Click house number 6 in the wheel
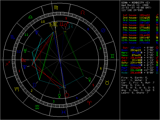This screenshot has height=120, width=160. (x=101, y=68)
